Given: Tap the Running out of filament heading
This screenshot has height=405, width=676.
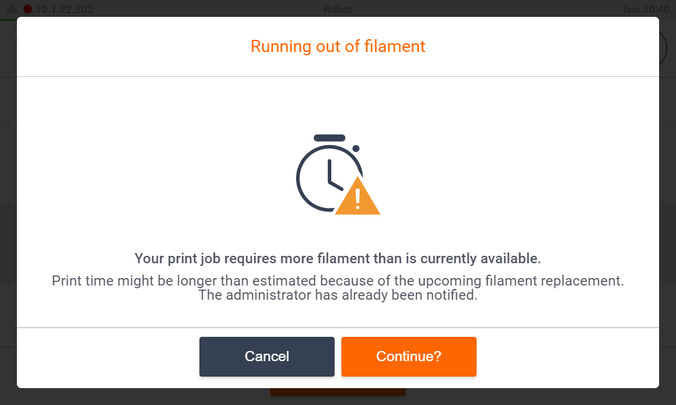Looking at the screenshot, I should 338,47.
